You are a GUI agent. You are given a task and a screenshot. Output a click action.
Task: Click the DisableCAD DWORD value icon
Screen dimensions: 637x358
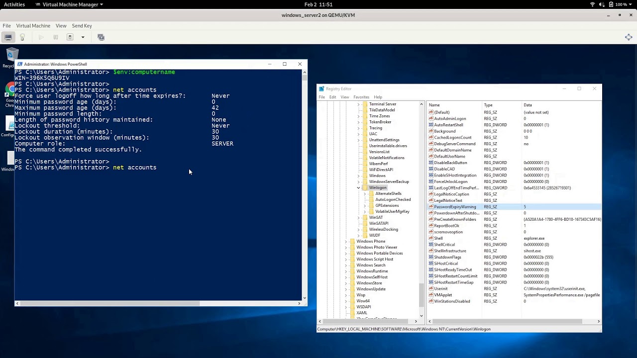[x=431, y=169]
